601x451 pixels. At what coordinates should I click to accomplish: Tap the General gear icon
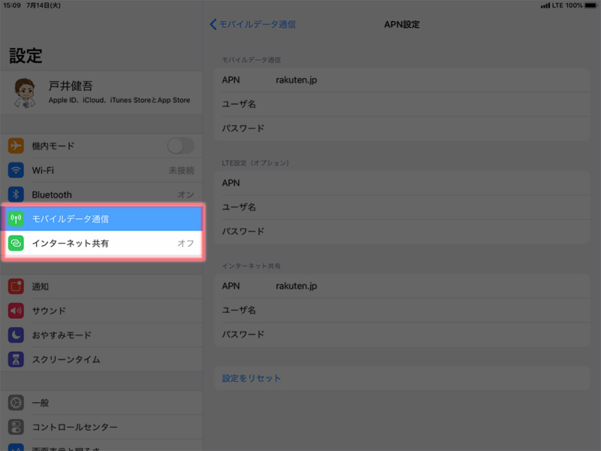[16, 403]
